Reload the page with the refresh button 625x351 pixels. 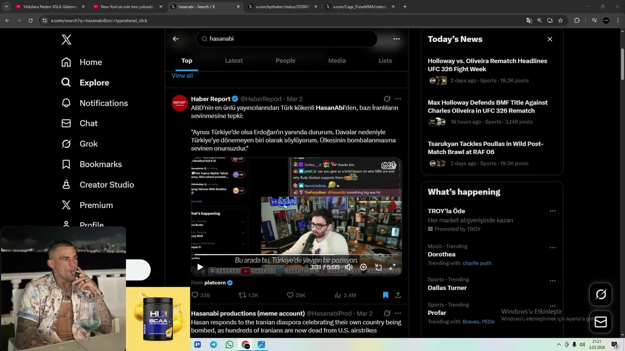[x=30, y=20]
